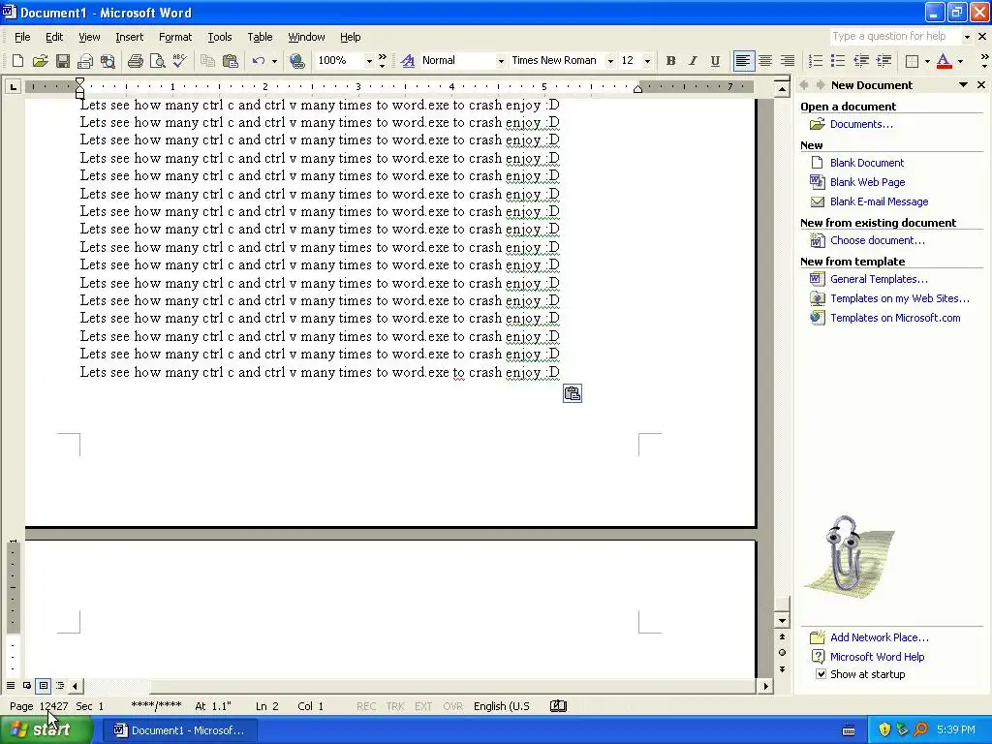Expand the Standard toolbar options chevron
992x744 pixels.
(x=382, y=61)
